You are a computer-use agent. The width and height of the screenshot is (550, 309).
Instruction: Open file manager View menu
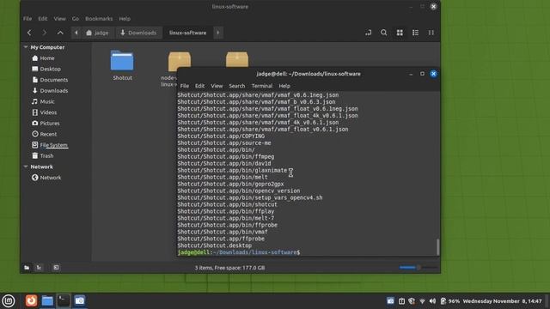pyautogui.click(x=59, y=19)
